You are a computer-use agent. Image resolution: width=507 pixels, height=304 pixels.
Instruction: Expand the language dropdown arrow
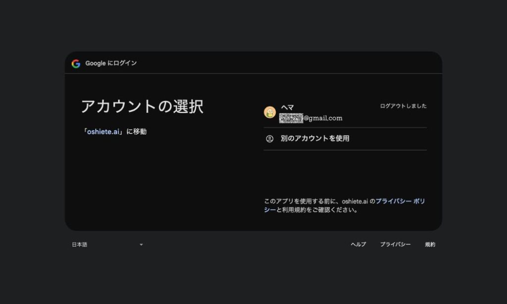point(141,245)
